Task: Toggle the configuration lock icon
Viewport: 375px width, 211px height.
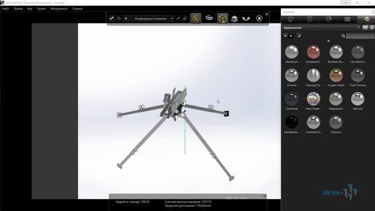Action: coord(185,18)
